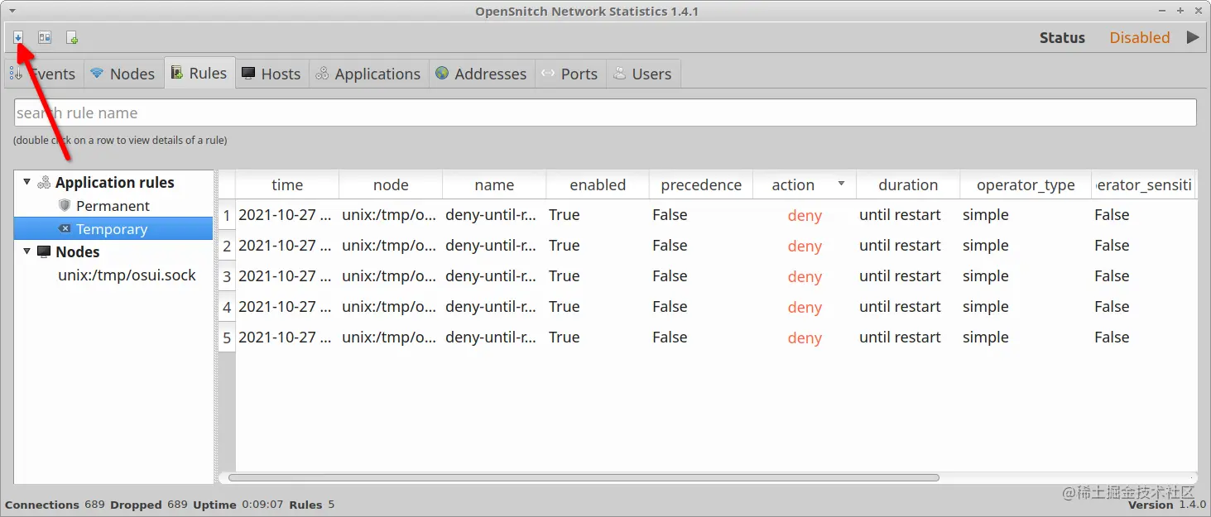The image size is (1211, 517).
Task: Click the Dropped 689 status entry
Action: tap(149, 504)
